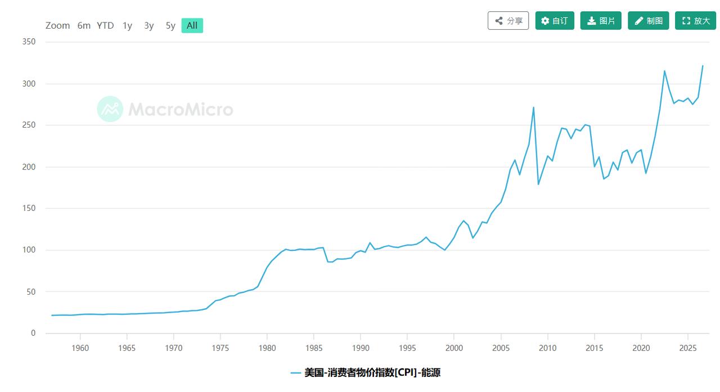The width and height of the screenshot is (720, 392).
Task: Set the zoom range to 1y
Action: point(128,25)
